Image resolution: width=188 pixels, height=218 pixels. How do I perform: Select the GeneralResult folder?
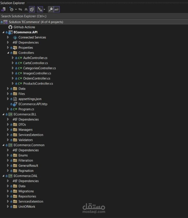28,166
